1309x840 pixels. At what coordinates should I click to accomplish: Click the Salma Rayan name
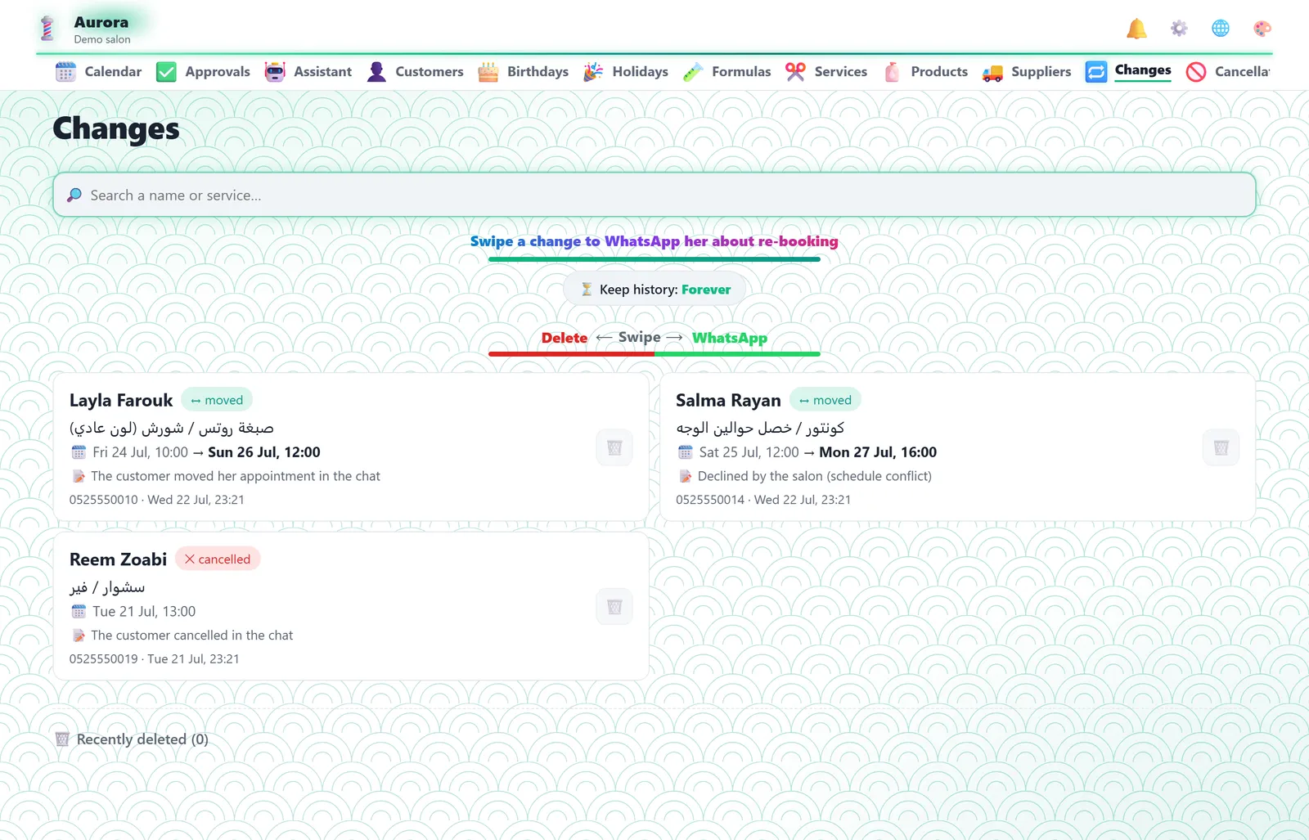(728, 401)
